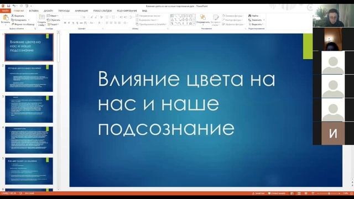Click the Notes (Заметки) status bar button
The width and height of the screenshot is (354, 199).
pyautogui.click(x=258, y=193)
